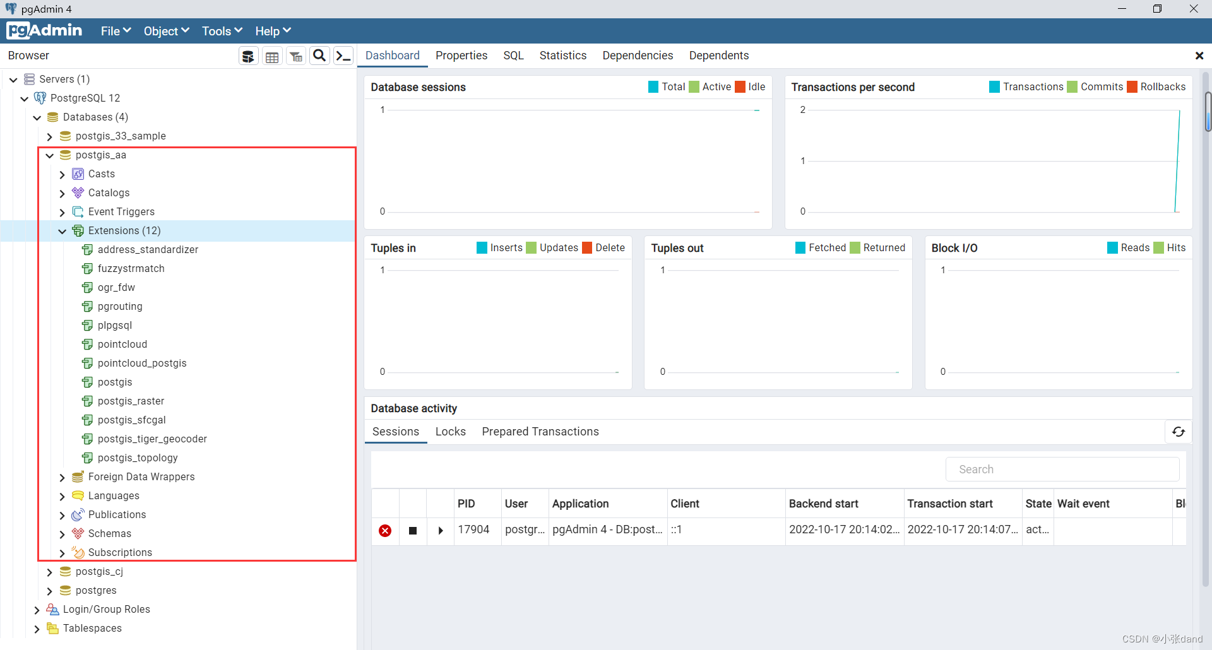
Task: Cancel query for PID 17904 stop icon
Action: tap(413, 531)
